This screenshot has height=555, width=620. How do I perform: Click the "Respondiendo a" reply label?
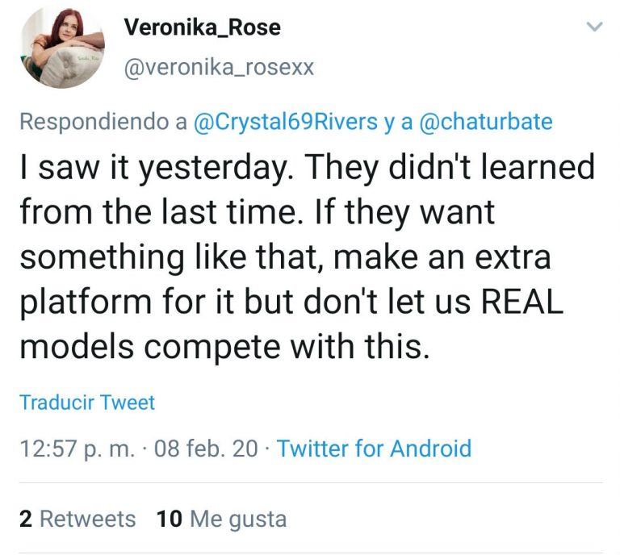pos(103,122)
